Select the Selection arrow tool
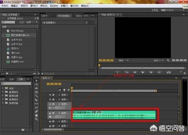Image resolution: width=188 pixels, height=135 pixels. (x=36, y=81)
